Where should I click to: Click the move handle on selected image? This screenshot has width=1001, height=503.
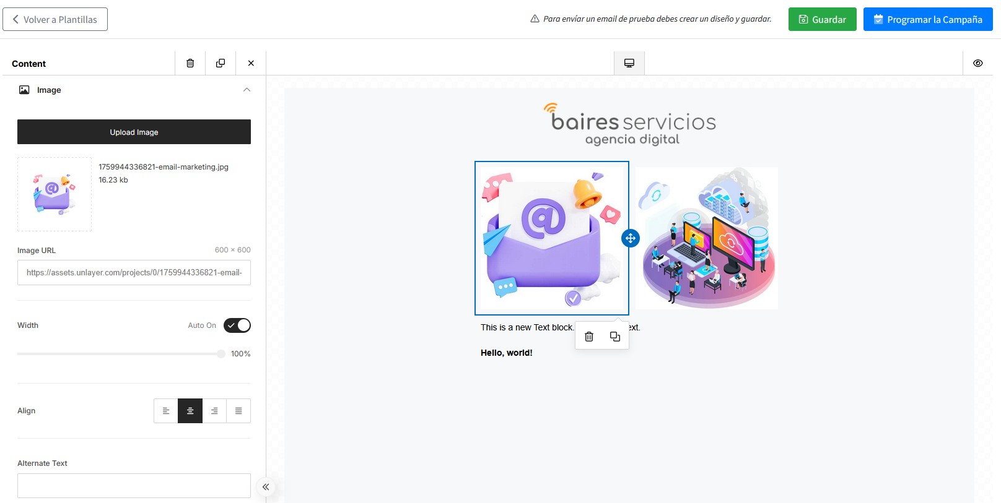(x=630, y=238)
